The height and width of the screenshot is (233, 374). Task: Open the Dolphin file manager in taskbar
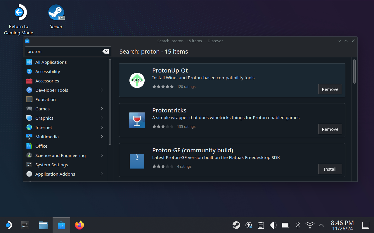tap(43, 225)
